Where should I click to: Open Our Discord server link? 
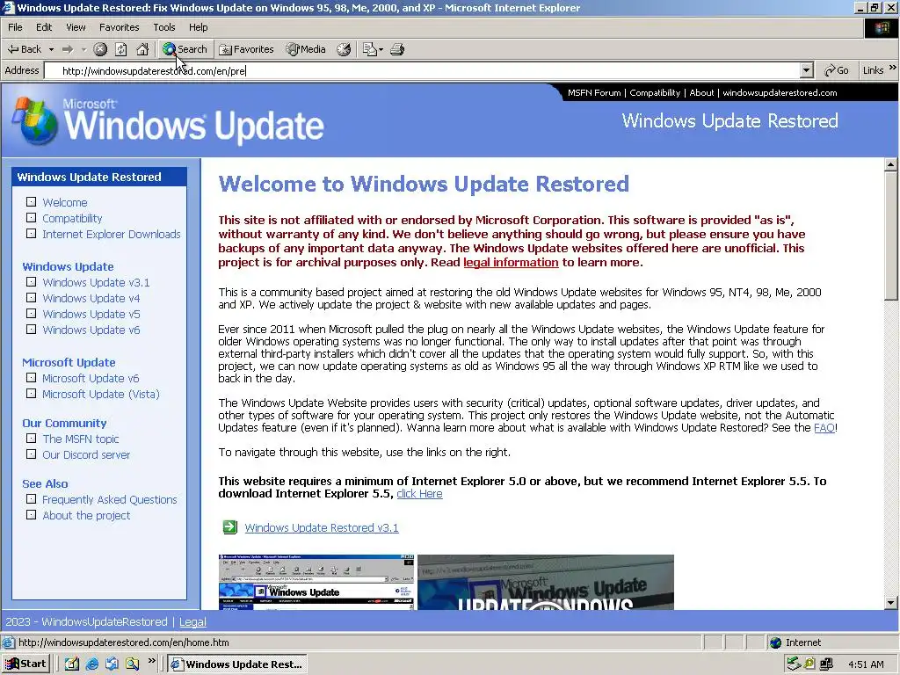(86, 454)
